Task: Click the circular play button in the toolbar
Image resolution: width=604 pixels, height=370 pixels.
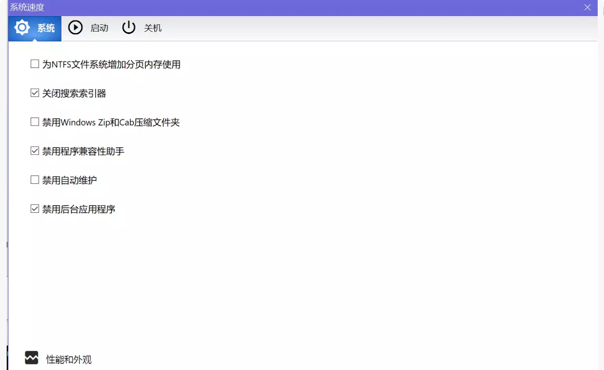Action: (75, 28)
